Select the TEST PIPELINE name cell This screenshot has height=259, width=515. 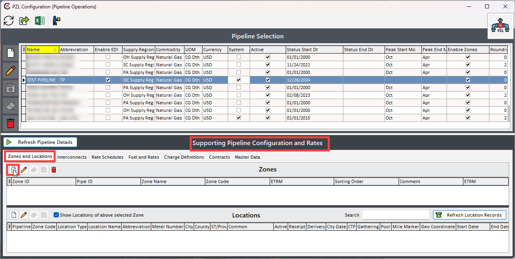click(42, 80)
